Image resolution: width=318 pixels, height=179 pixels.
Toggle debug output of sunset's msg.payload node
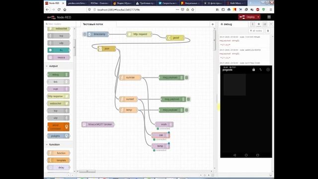[188, 99]
